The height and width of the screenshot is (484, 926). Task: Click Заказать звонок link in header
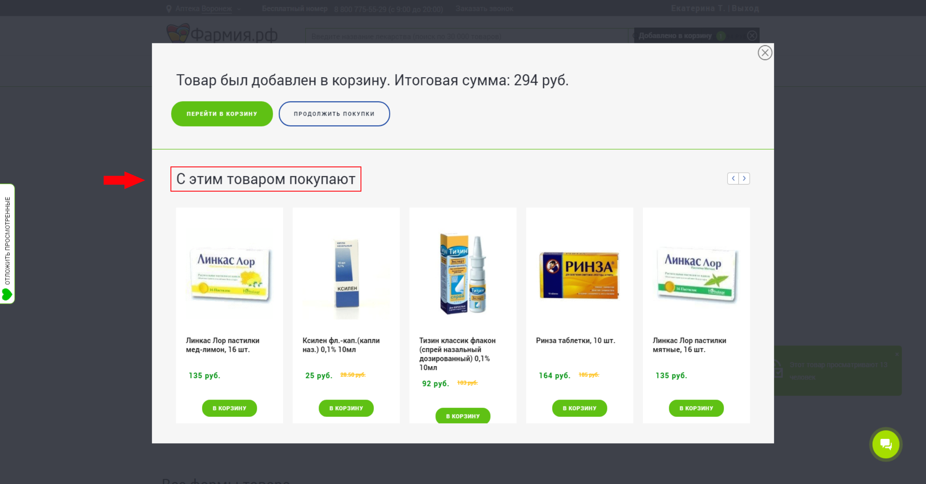(484, 8)
